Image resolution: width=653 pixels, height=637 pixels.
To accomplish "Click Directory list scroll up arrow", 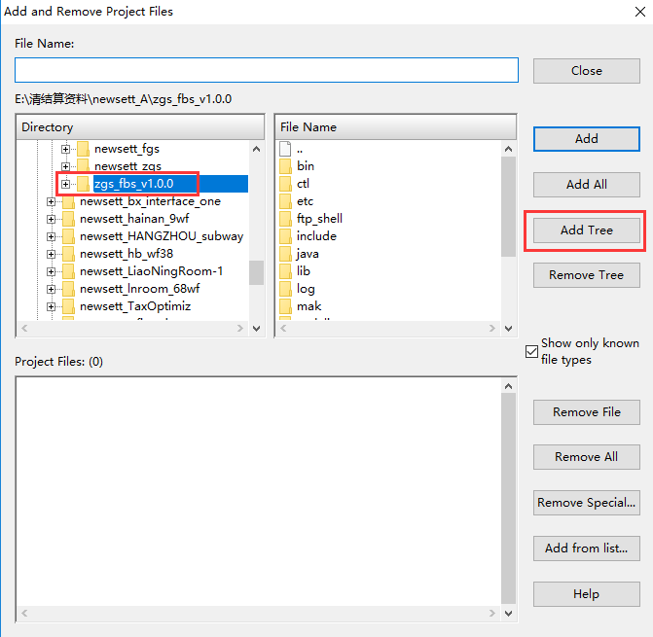I will pos(257,149).
